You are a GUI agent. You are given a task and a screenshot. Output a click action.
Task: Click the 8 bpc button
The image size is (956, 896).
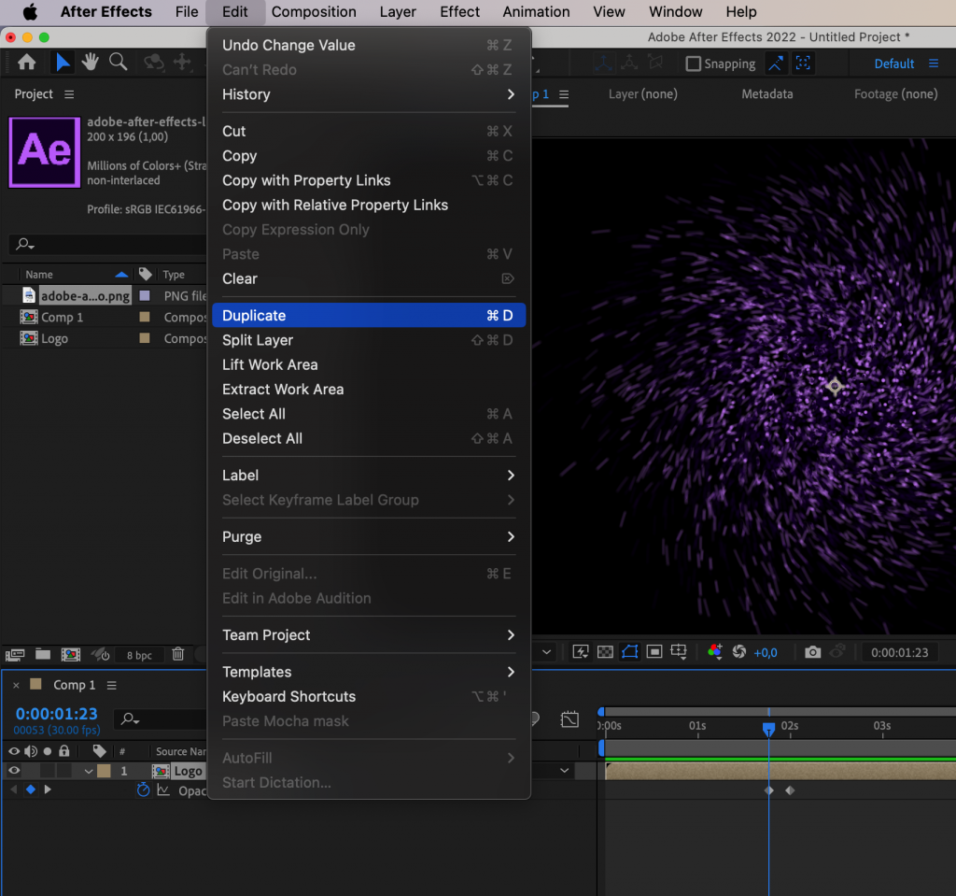(x=137, y=655)
